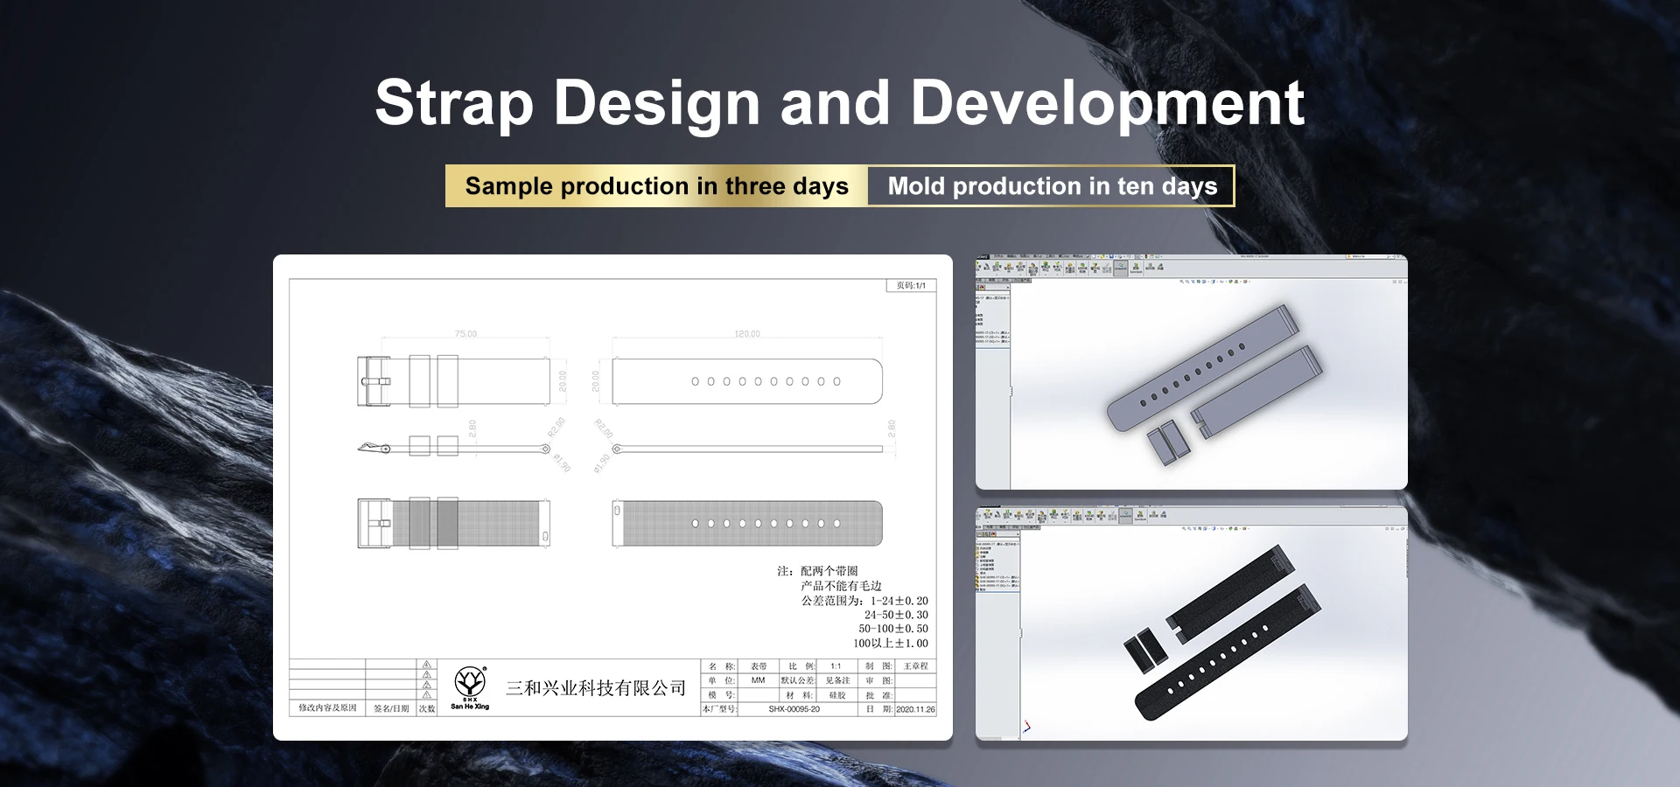
Task: Click the SHX-00095-20 model number cell
Action: (x=794, y=709)
